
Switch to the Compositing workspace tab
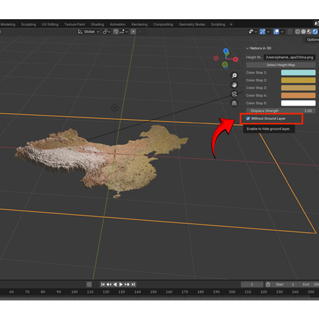pos(163,24)
